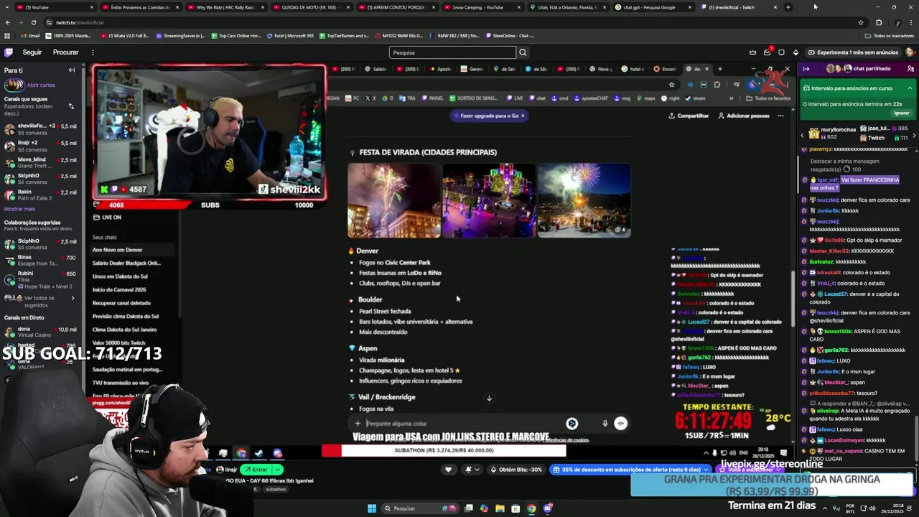This screenshot has width=919, height=517.
Task: Go back in browser history
Action: pyautogui.click(x=8, y=22)
